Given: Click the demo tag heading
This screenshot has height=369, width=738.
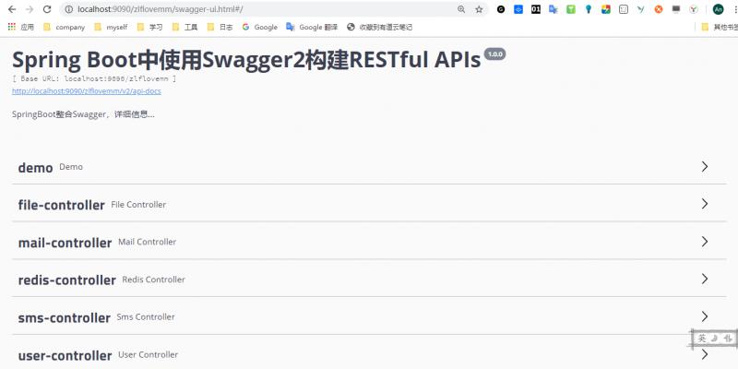Looking at the screenshot, I should tap(35, 167).
